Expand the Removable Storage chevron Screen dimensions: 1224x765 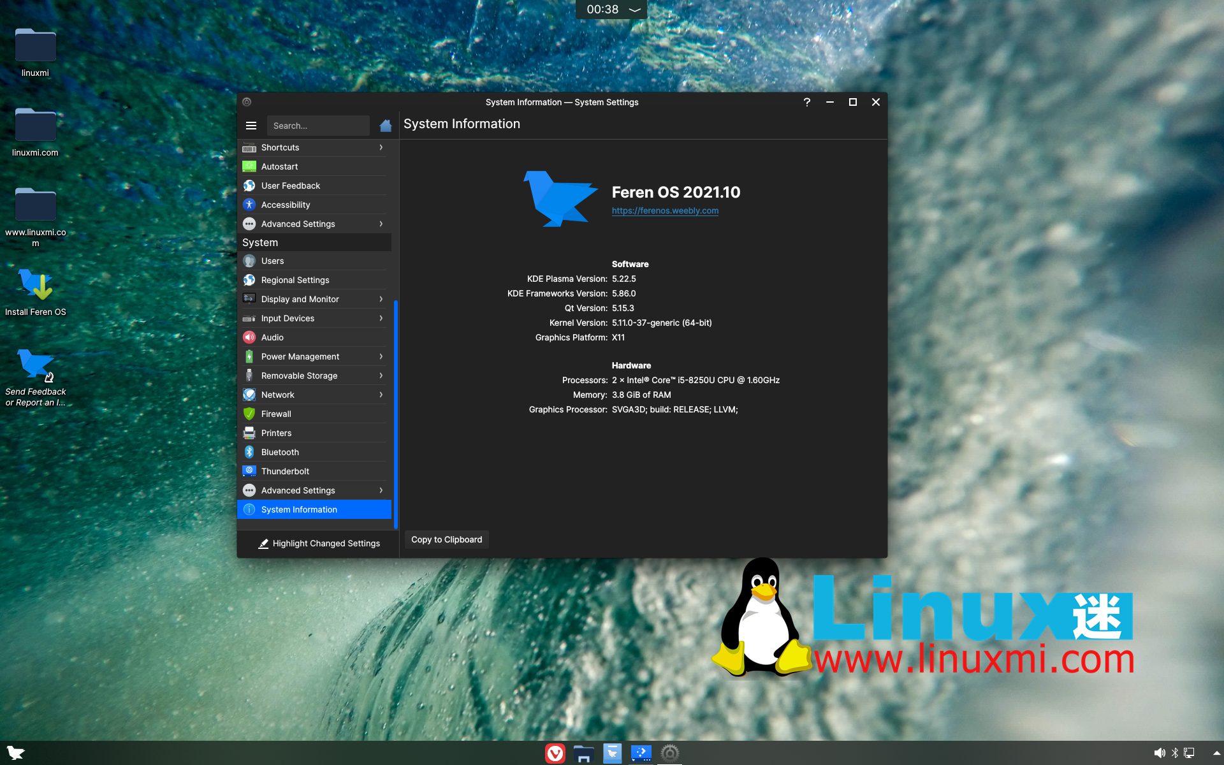tap(381, 375)
